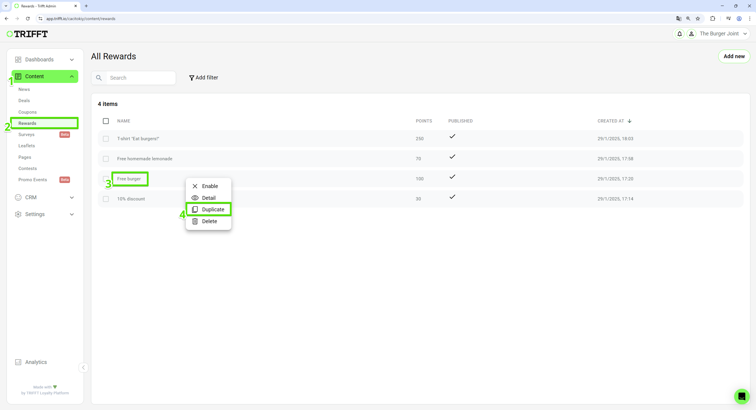Select the 10% discount row checkbox

click(x=106, y=199)
